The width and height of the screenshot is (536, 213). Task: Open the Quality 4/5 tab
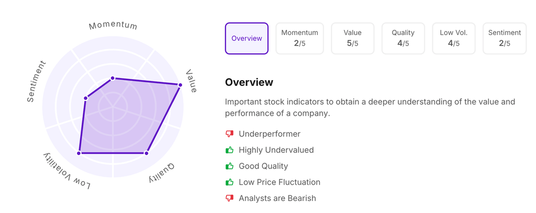[x=403, y=38]
